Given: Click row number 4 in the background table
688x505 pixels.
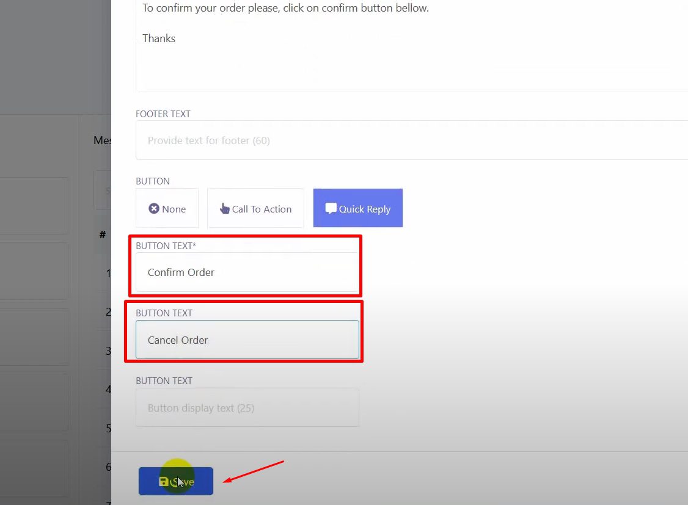Looking at the screenshot, I should click(108, 389).
